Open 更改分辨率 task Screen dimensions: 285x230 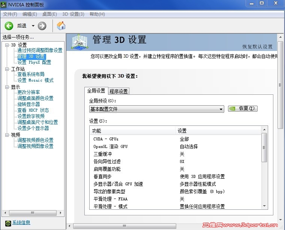(28, 92)
